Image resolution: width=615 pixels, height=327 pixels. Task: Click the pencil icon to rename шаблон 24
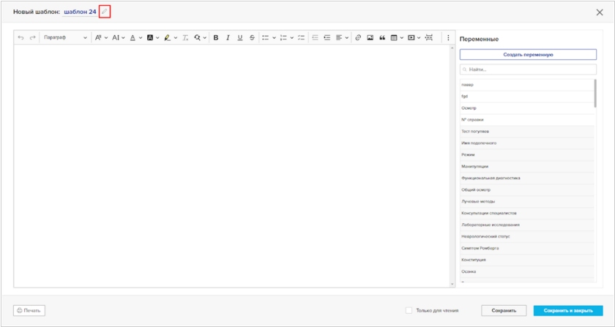click(104, 12)
